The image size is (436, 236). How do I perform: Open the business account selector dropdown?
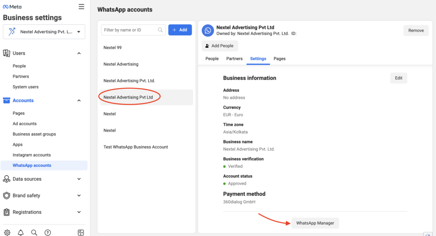coord(44,31)
